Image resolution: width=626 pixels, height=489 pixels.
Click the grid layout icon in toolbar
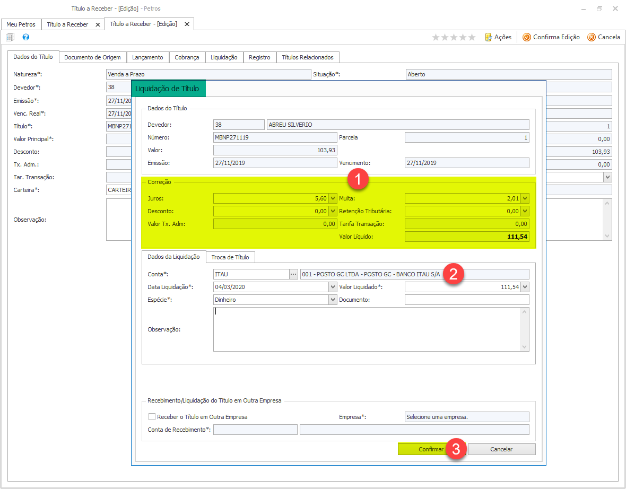click(x=10, y=37)
